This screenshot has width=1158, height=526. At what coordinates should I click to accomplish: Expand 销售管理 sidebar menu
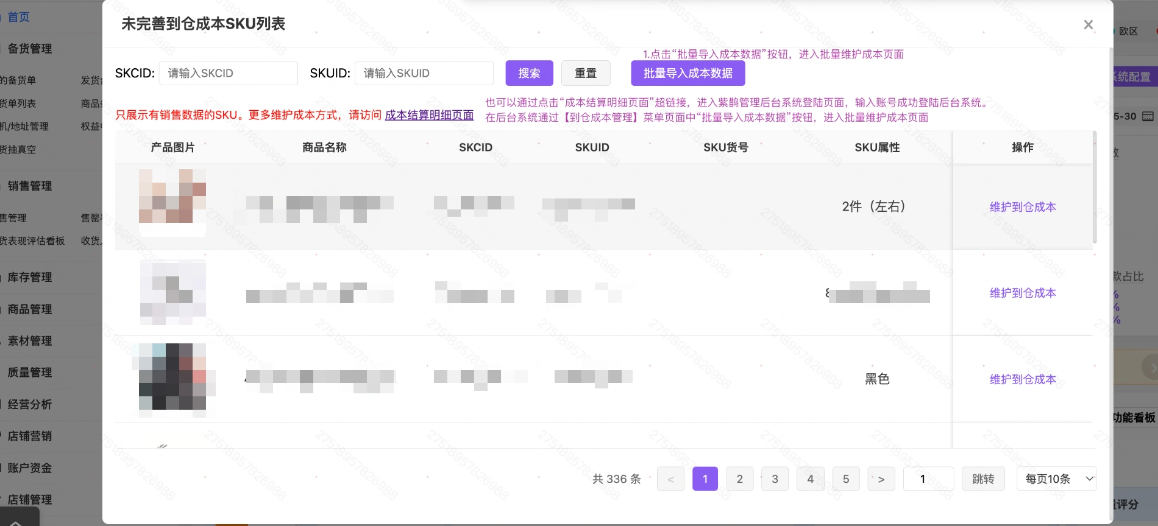(29, 186)
